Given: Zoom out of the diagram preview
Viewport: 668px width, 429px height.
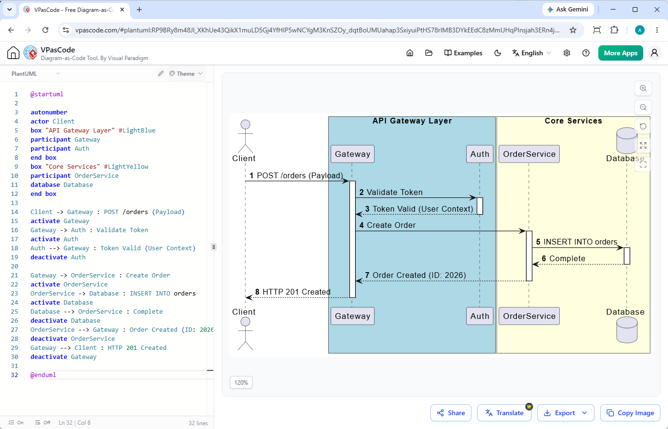Looking at the screenshot, I should (643, 107).
